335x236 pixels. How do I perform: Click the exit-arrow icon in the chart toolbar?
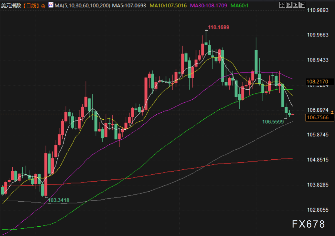pos(302,5)
